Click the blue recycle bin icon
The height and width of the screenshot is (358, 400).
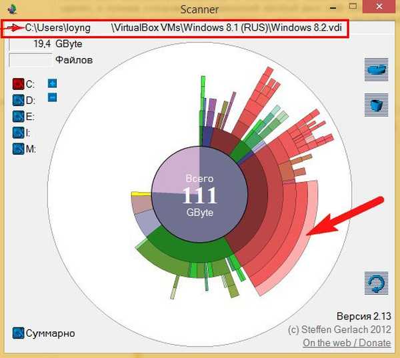pyautogui.click(x=376, y=105)
